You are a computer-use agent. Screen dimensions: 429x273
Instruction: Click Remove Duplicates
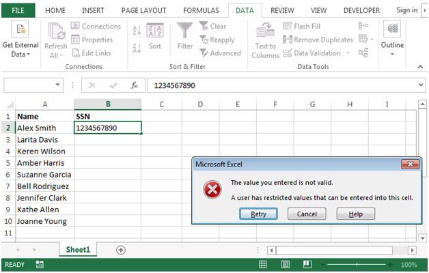[x=318, y=40]
